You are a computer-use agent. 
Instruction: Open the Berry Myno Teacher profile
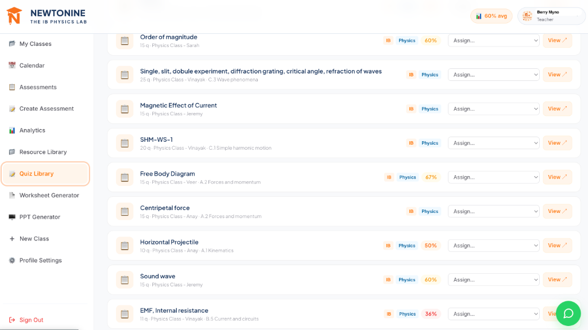click(x=551, y=15)
